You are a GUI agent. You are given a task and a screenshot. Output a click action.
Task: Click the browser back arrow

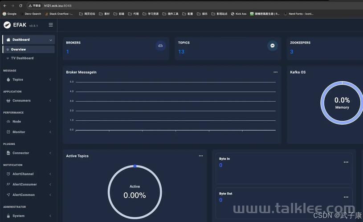5,5
